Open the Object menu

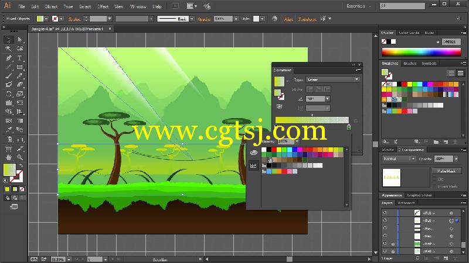(x=51, y=6)
